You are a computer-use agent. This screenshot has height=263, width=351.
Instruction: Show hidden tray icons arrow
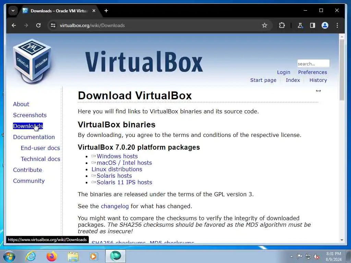[x=291, y=256]
